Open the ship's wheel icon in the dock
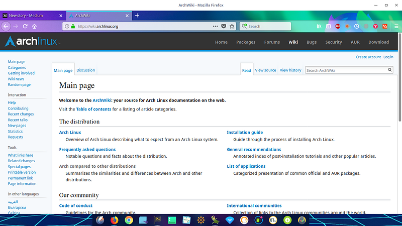This screenshot has width=402, height=226. point(200,220)
